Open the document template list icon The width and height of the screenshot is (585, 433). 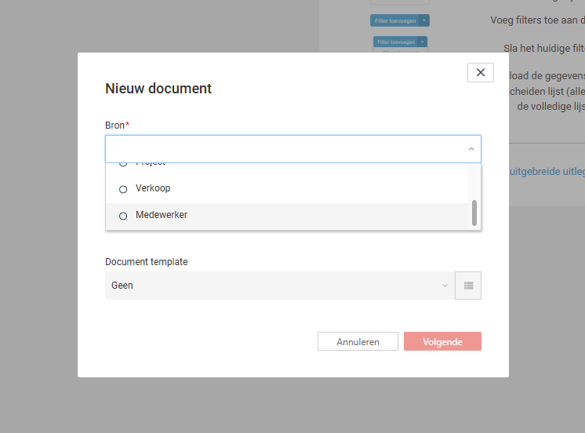click(x=468, y=286)
